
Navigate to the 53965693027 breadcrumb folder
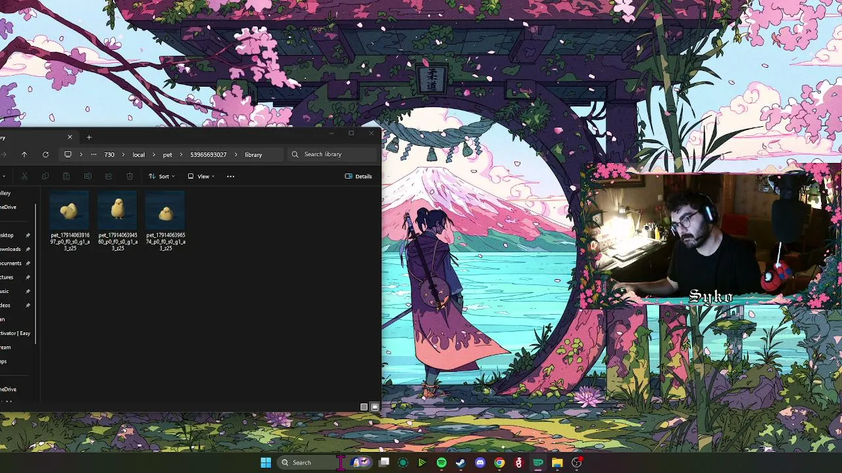[209, 154]
